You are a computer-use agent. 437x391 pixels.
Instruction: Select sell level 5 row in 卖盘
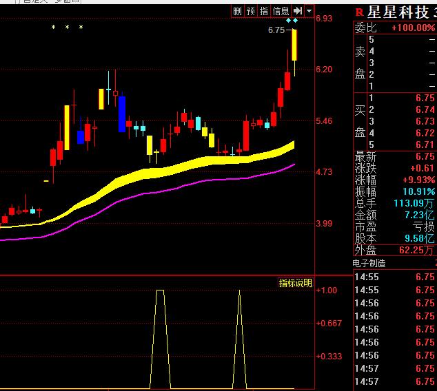click(x=401, y=40)
